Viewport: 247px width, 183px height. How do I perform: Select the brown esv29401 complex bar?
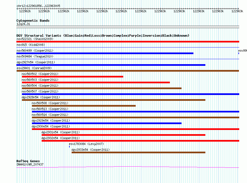[128, 71]
